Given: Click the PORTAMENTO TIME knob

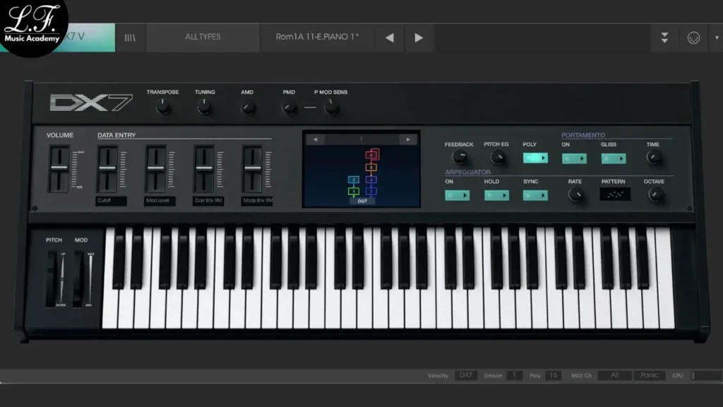Looking at the screenshot, I should point(654,158).
